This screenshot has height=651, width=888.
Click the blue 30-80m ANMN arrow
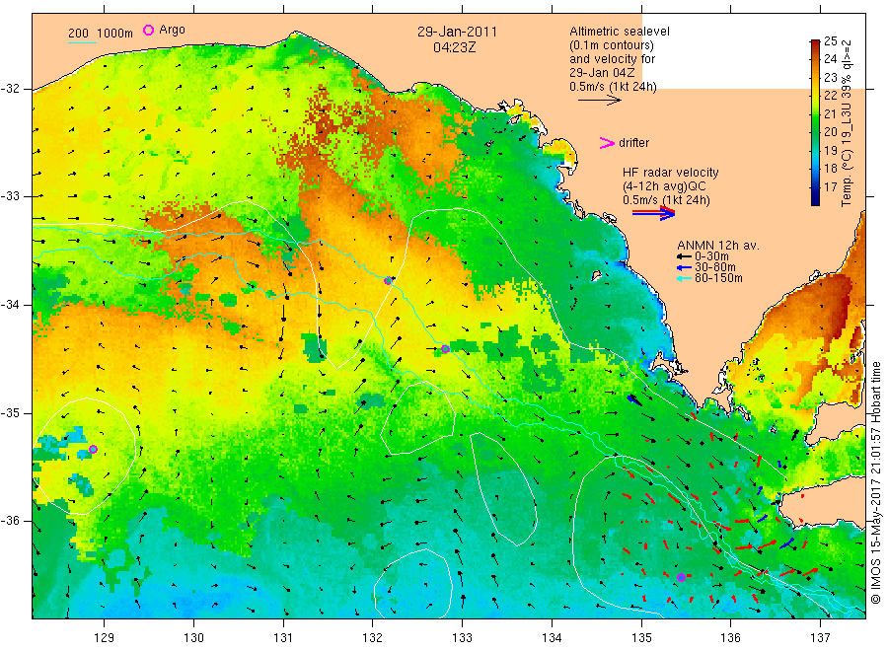685,267
